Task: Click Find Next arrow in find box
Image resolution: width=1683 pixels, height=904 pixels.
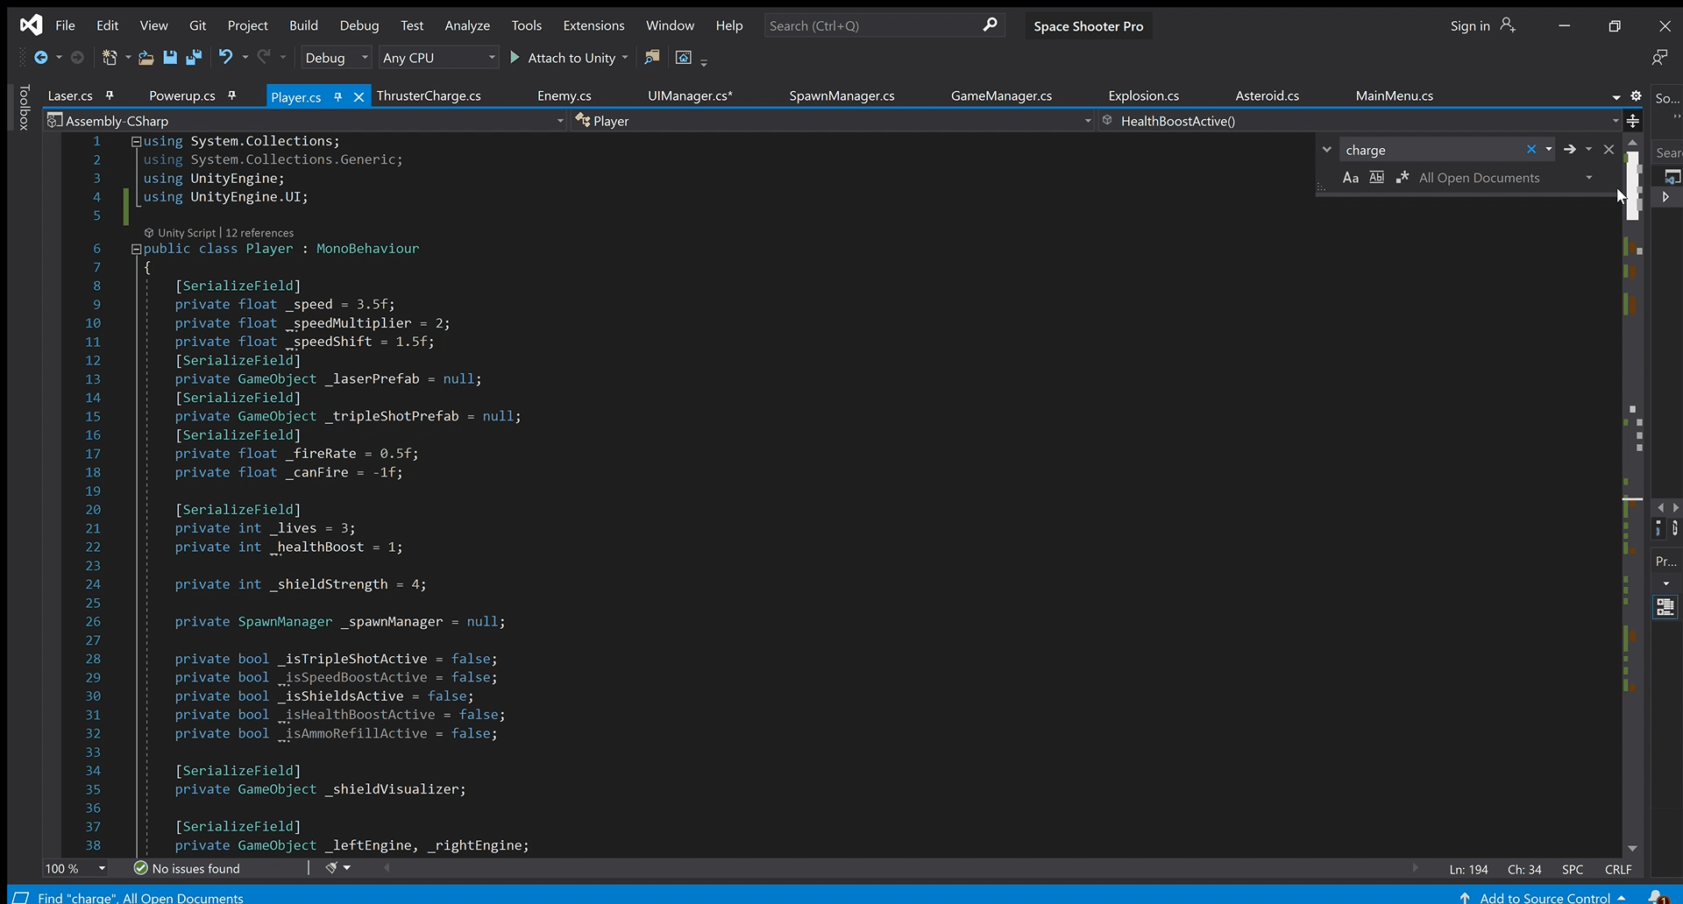Action: [x=1569, y=150]
